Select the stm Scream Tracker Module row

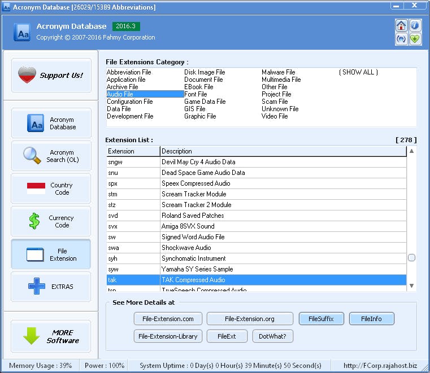257,194
